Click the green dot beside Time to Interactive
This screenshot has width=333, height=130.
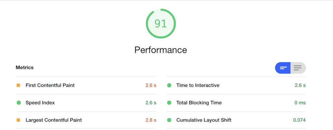pos(169,85)
